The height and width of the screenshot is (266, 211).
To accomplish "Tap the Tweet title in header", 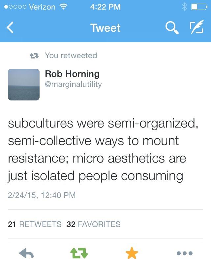I will (x=105, y=28).
